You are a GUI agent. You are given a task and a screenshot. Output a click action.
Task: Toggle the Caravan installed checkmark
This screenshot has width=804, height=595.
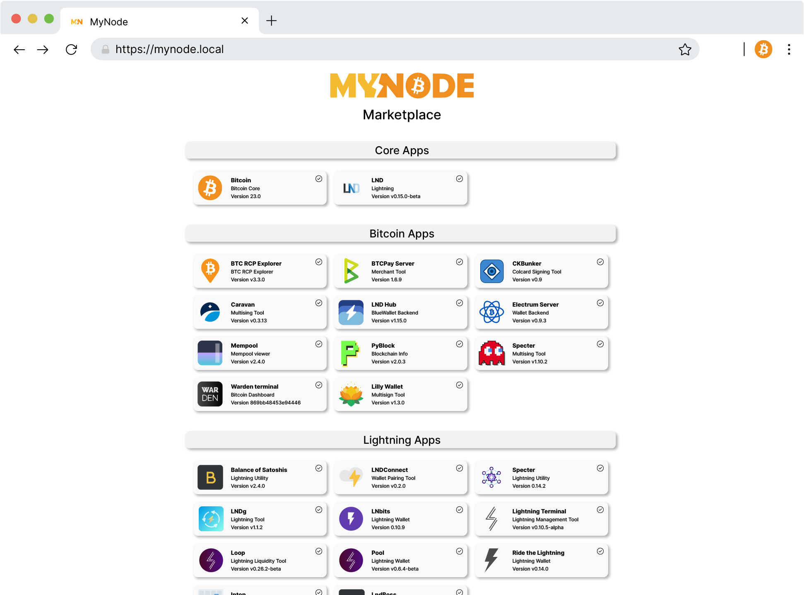click(318, 303)
